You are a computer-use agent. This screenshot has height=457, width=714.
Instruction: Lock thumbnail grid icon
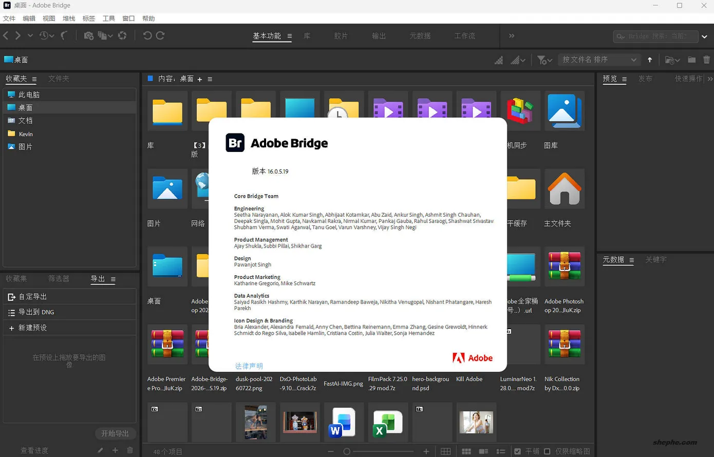tap(446, 451)
